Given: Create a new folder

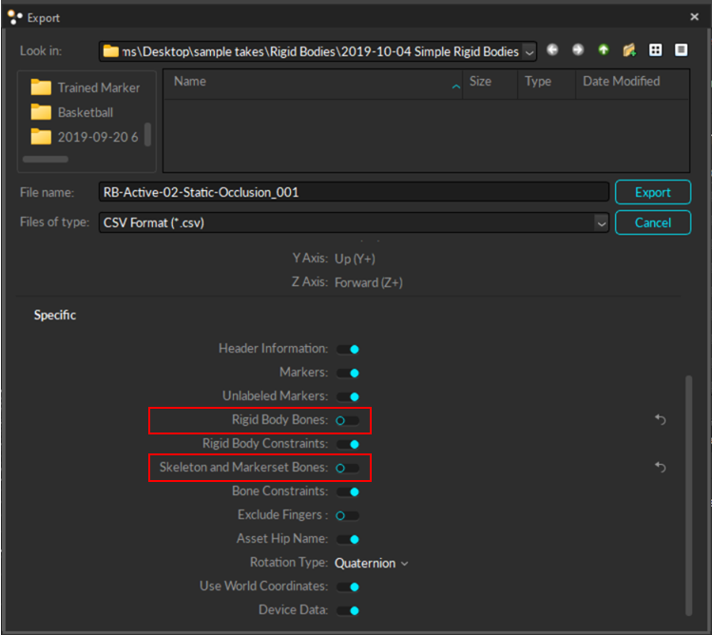Looking at the screenshot, I should [x=628, y=50].
